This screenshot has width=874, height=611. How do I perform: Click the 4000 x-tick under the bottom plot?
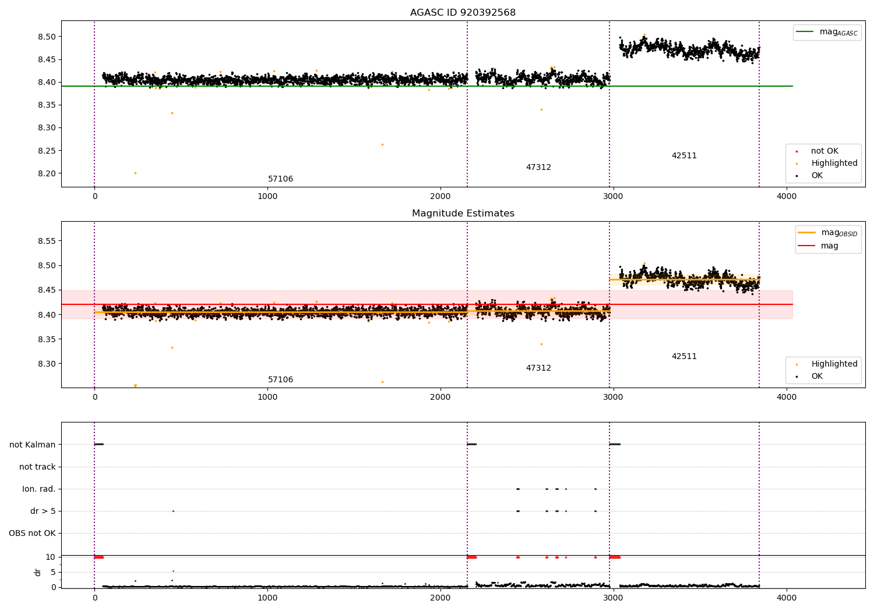coord(787,598)
